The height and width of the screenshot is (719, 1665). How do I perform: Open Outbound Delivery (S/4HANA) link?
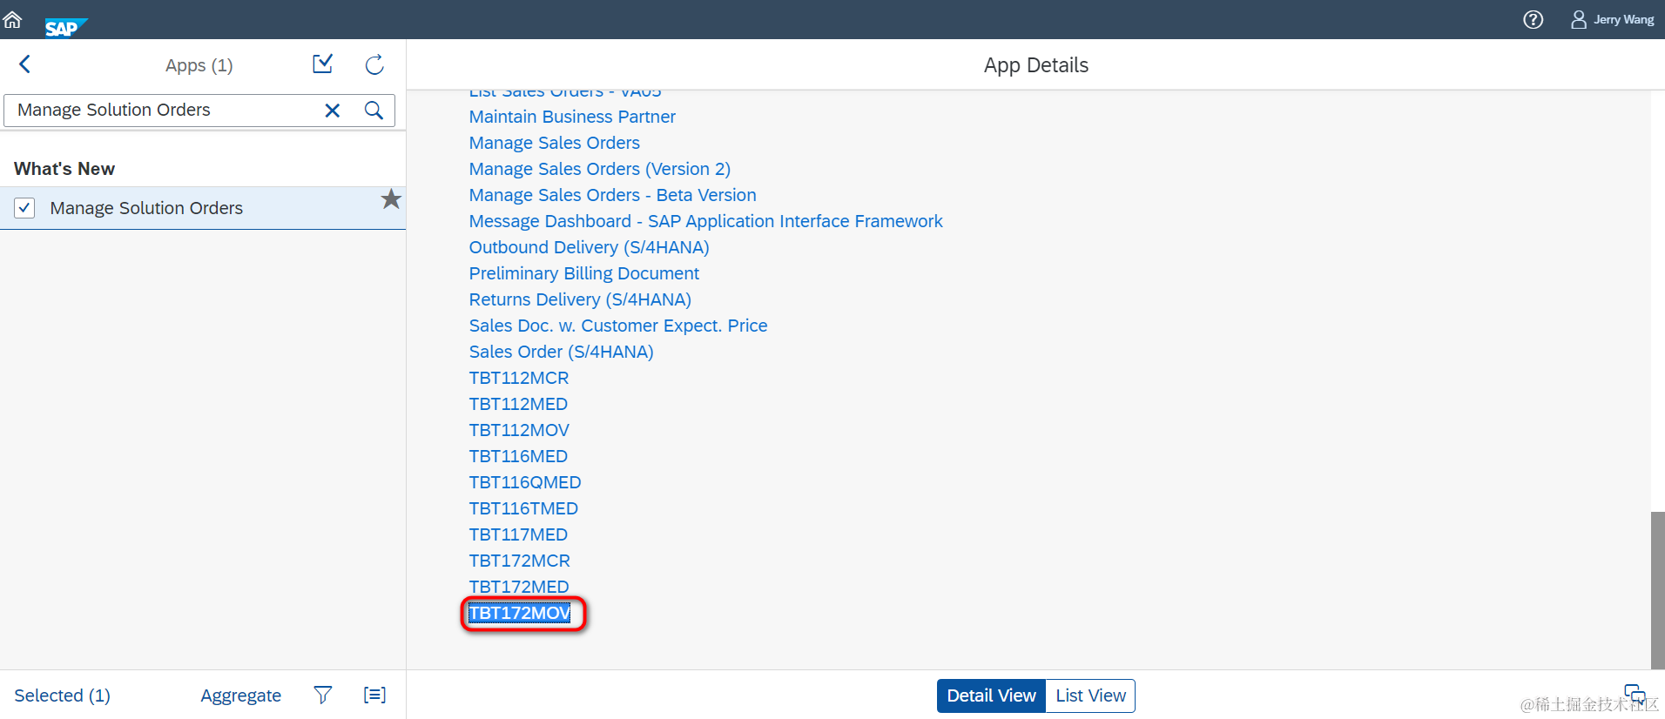(589, 247)
